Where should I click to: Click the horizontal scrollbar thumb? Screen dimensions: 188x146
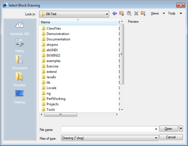[61, 114]
